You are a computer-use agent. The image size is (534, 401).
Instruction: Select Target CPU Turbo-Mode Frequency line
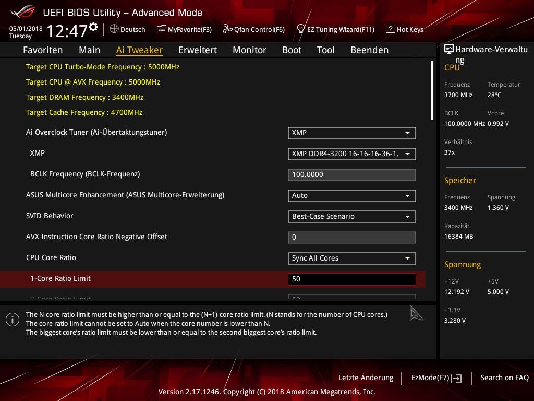click(x=103, y=67)
